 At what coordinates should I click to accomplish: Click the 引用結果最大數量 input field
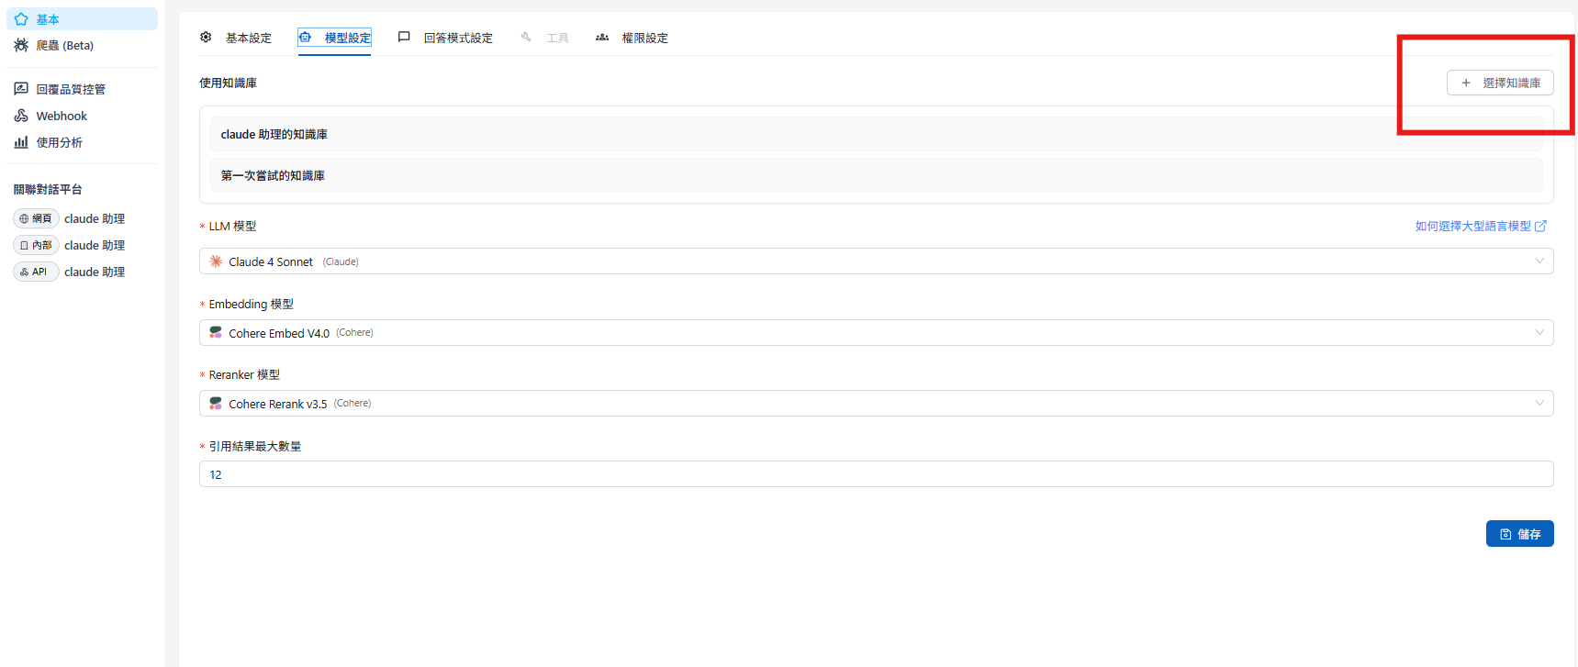click(x=876, y=474)
